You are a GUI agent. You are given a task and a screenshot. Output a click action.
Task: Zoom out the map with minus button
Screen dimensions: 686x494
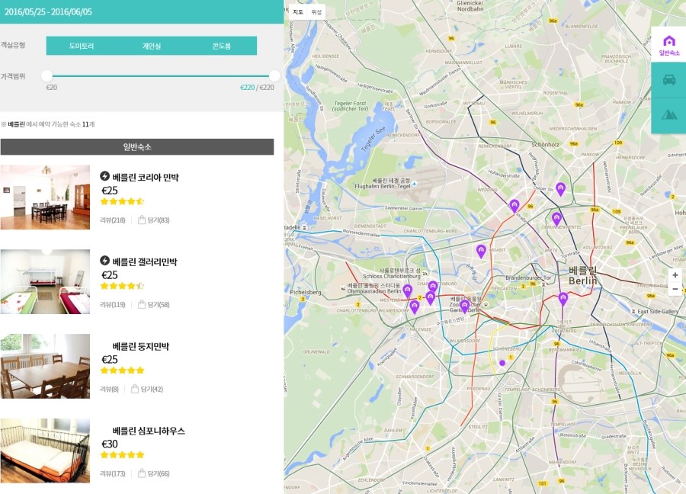[675, 290]
